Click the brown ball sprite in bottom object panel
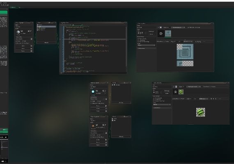This screenshot has height=164, width=234. coord(93,126)
